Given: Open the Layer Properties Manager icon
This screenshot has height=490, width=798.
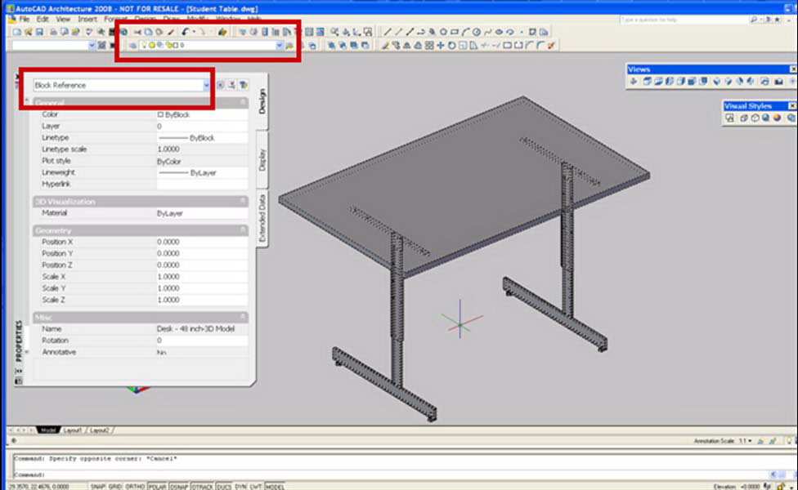Looking at the screenshot, I should click(132, 45).
